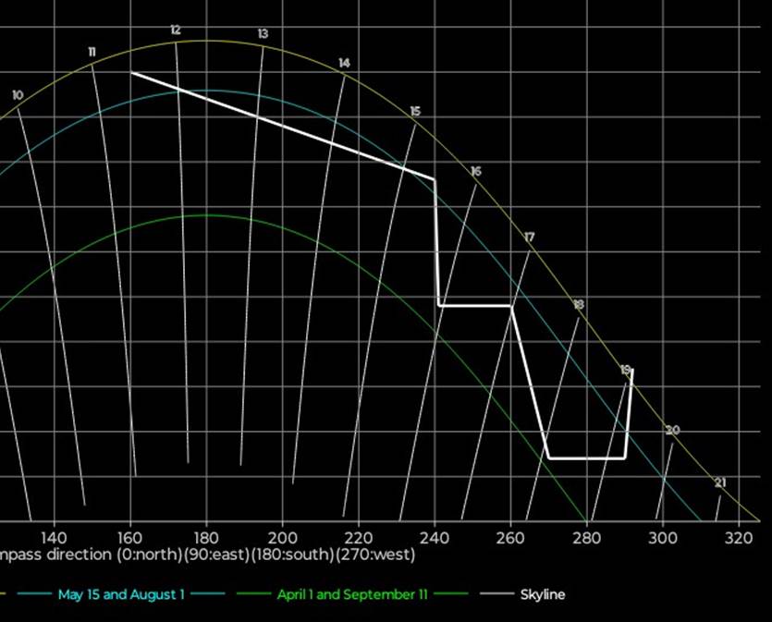Click the 320 tick label on the x-axis
The width and height of the screenshot is (772, 622).
tap(739, 537)
